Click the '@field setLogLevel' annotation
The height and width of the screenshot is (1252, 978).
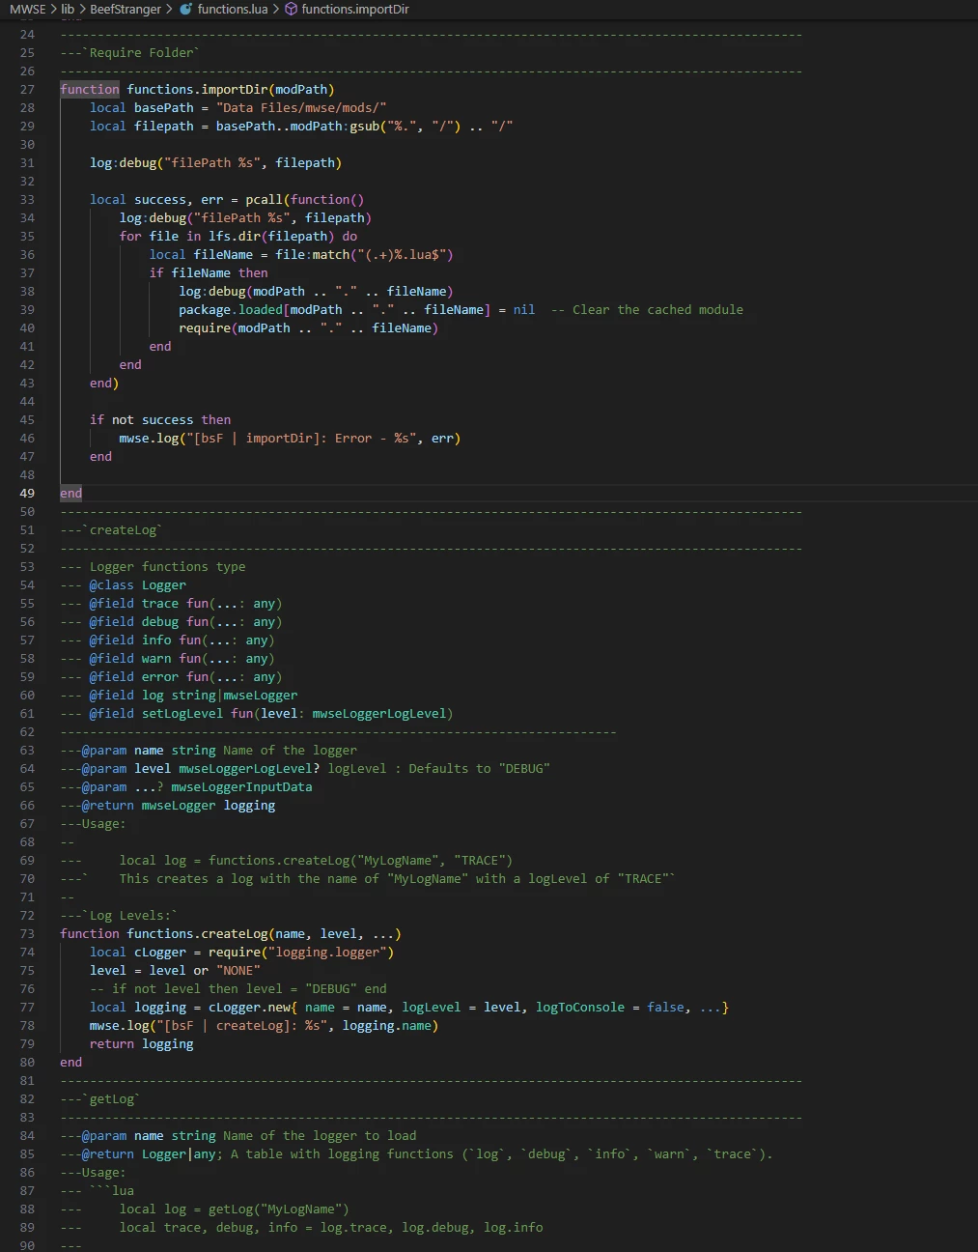pyautogui.click(x=156, y=714)
